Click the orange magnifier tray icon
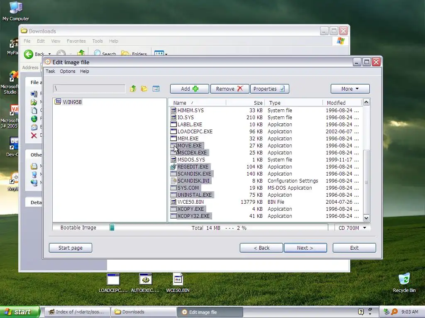 [x=394, y=312]
